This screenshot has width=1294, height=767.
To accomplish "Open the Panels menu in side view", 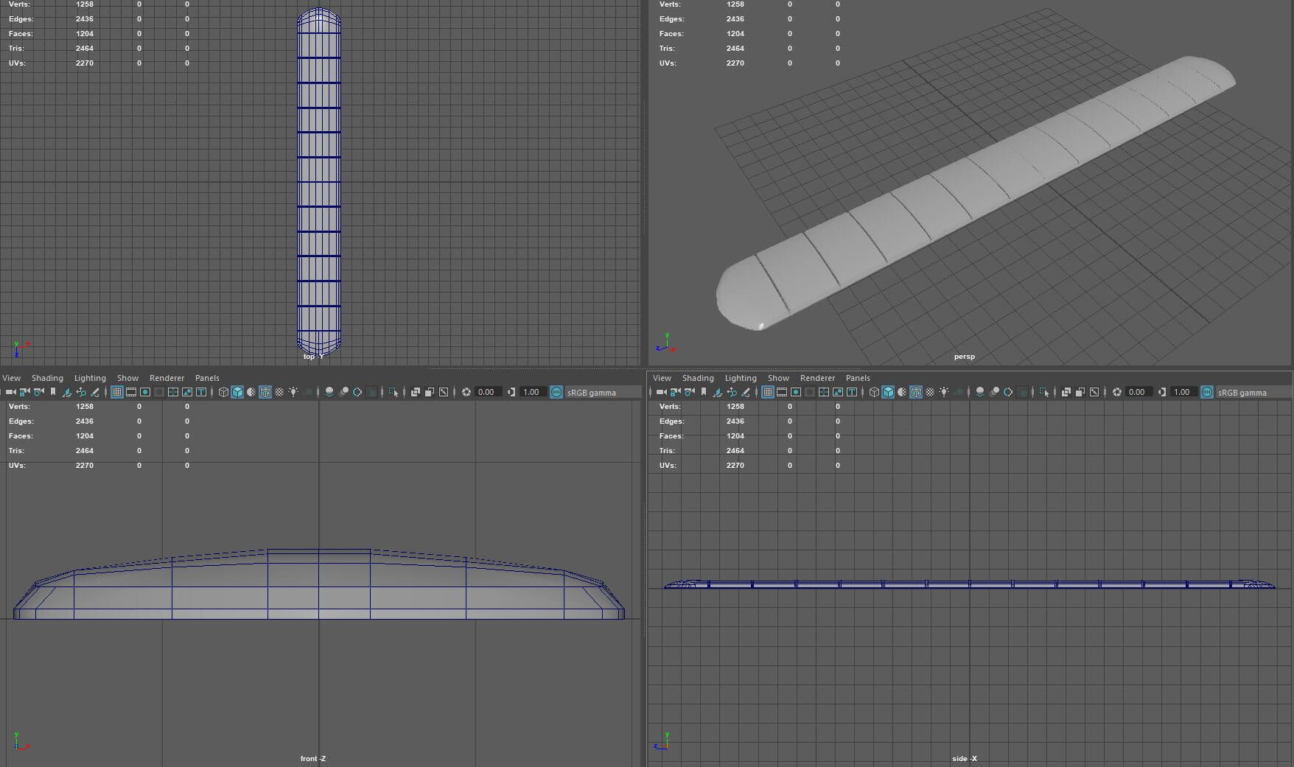I will [x=858, y=378].
